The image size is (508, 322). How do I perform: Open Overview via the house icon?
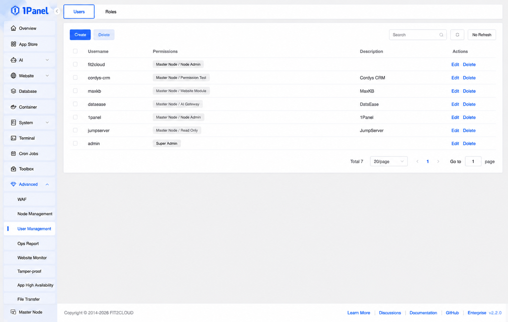coord(13,28)
